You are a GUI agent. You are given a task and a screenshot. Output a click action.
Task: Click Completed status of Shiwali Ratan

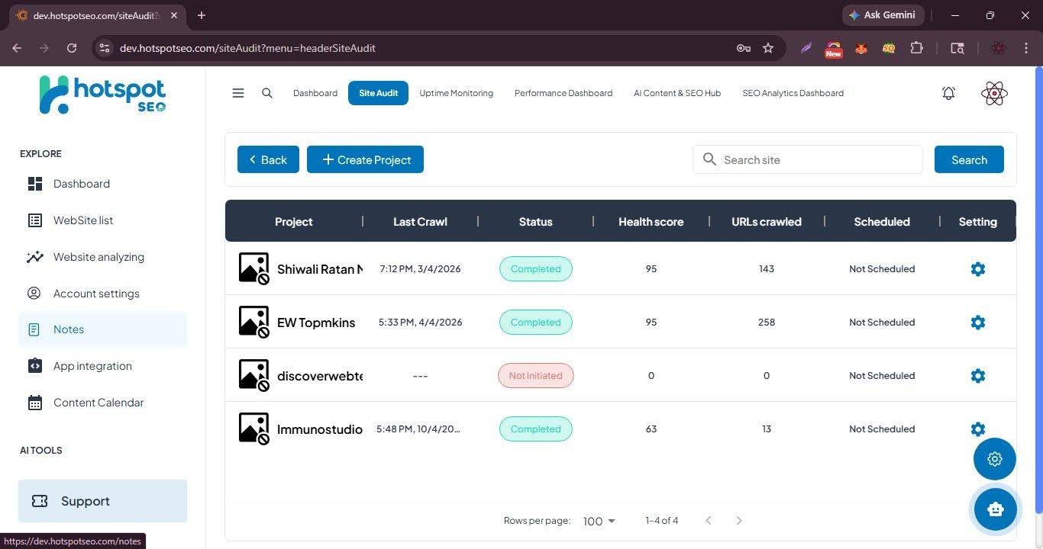[535, 268]
